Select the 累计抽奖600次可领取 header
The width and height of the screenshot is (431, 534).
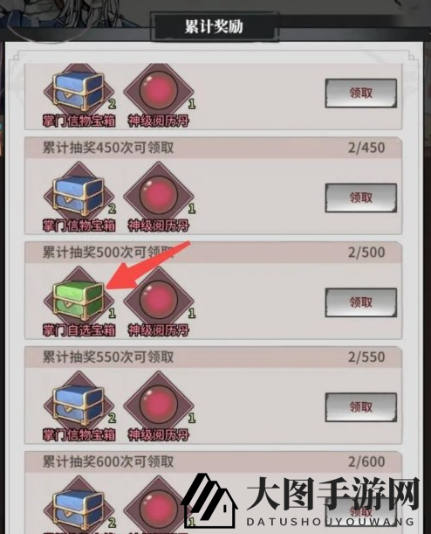(x=108, y=461)
